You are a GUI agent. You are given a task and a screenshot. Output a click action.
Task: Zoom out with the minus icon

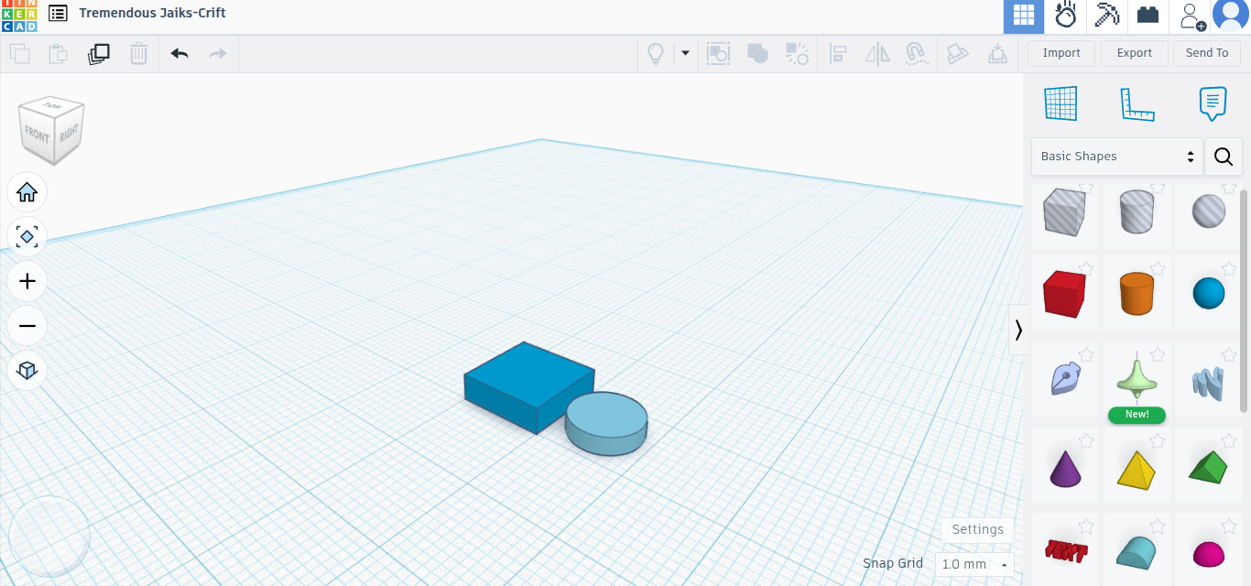coord(27,326)
